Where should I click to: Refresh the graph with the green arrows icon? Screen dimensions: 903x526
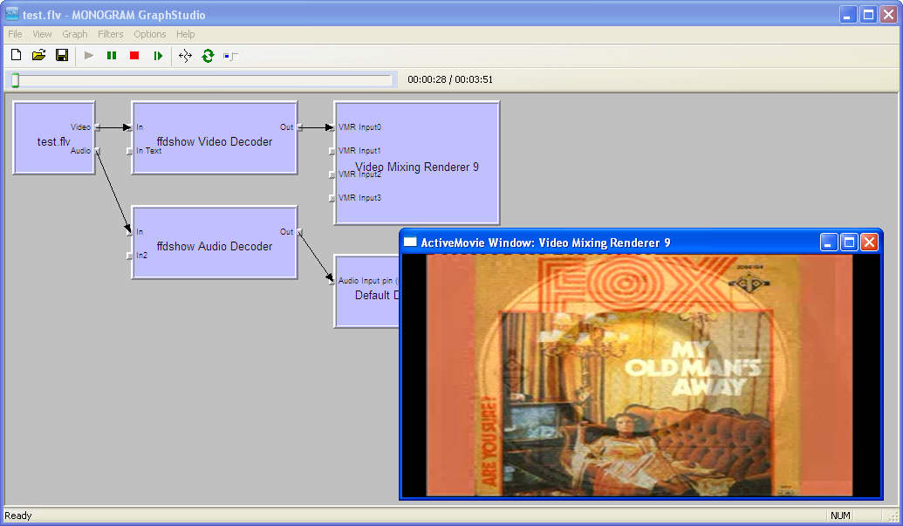208,55
